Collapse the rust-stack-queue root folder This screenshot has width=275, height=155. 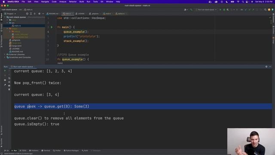click(5, 17)
